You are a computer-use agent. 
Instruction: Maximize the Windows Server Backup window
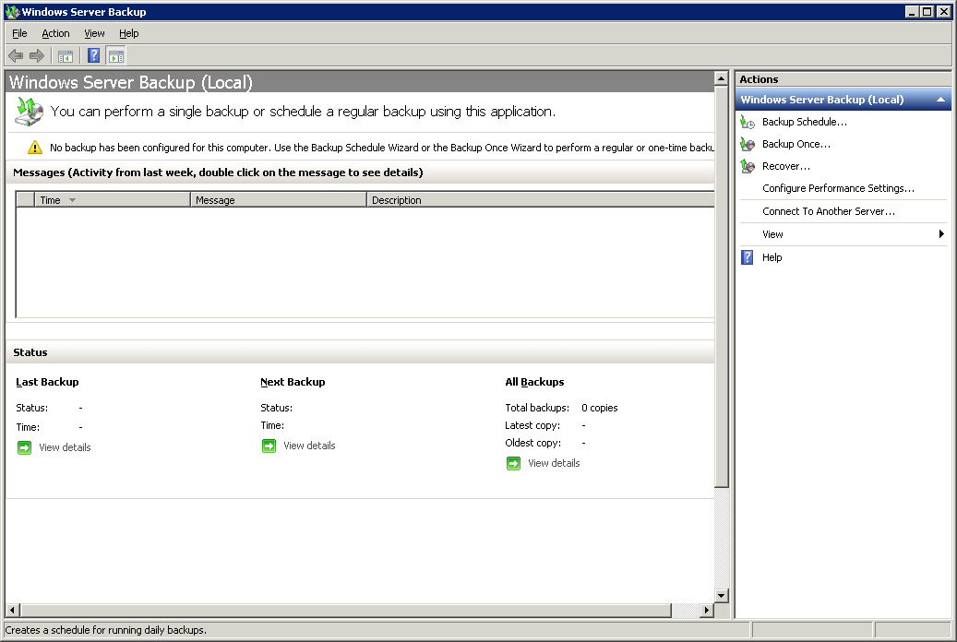[927, 12]
